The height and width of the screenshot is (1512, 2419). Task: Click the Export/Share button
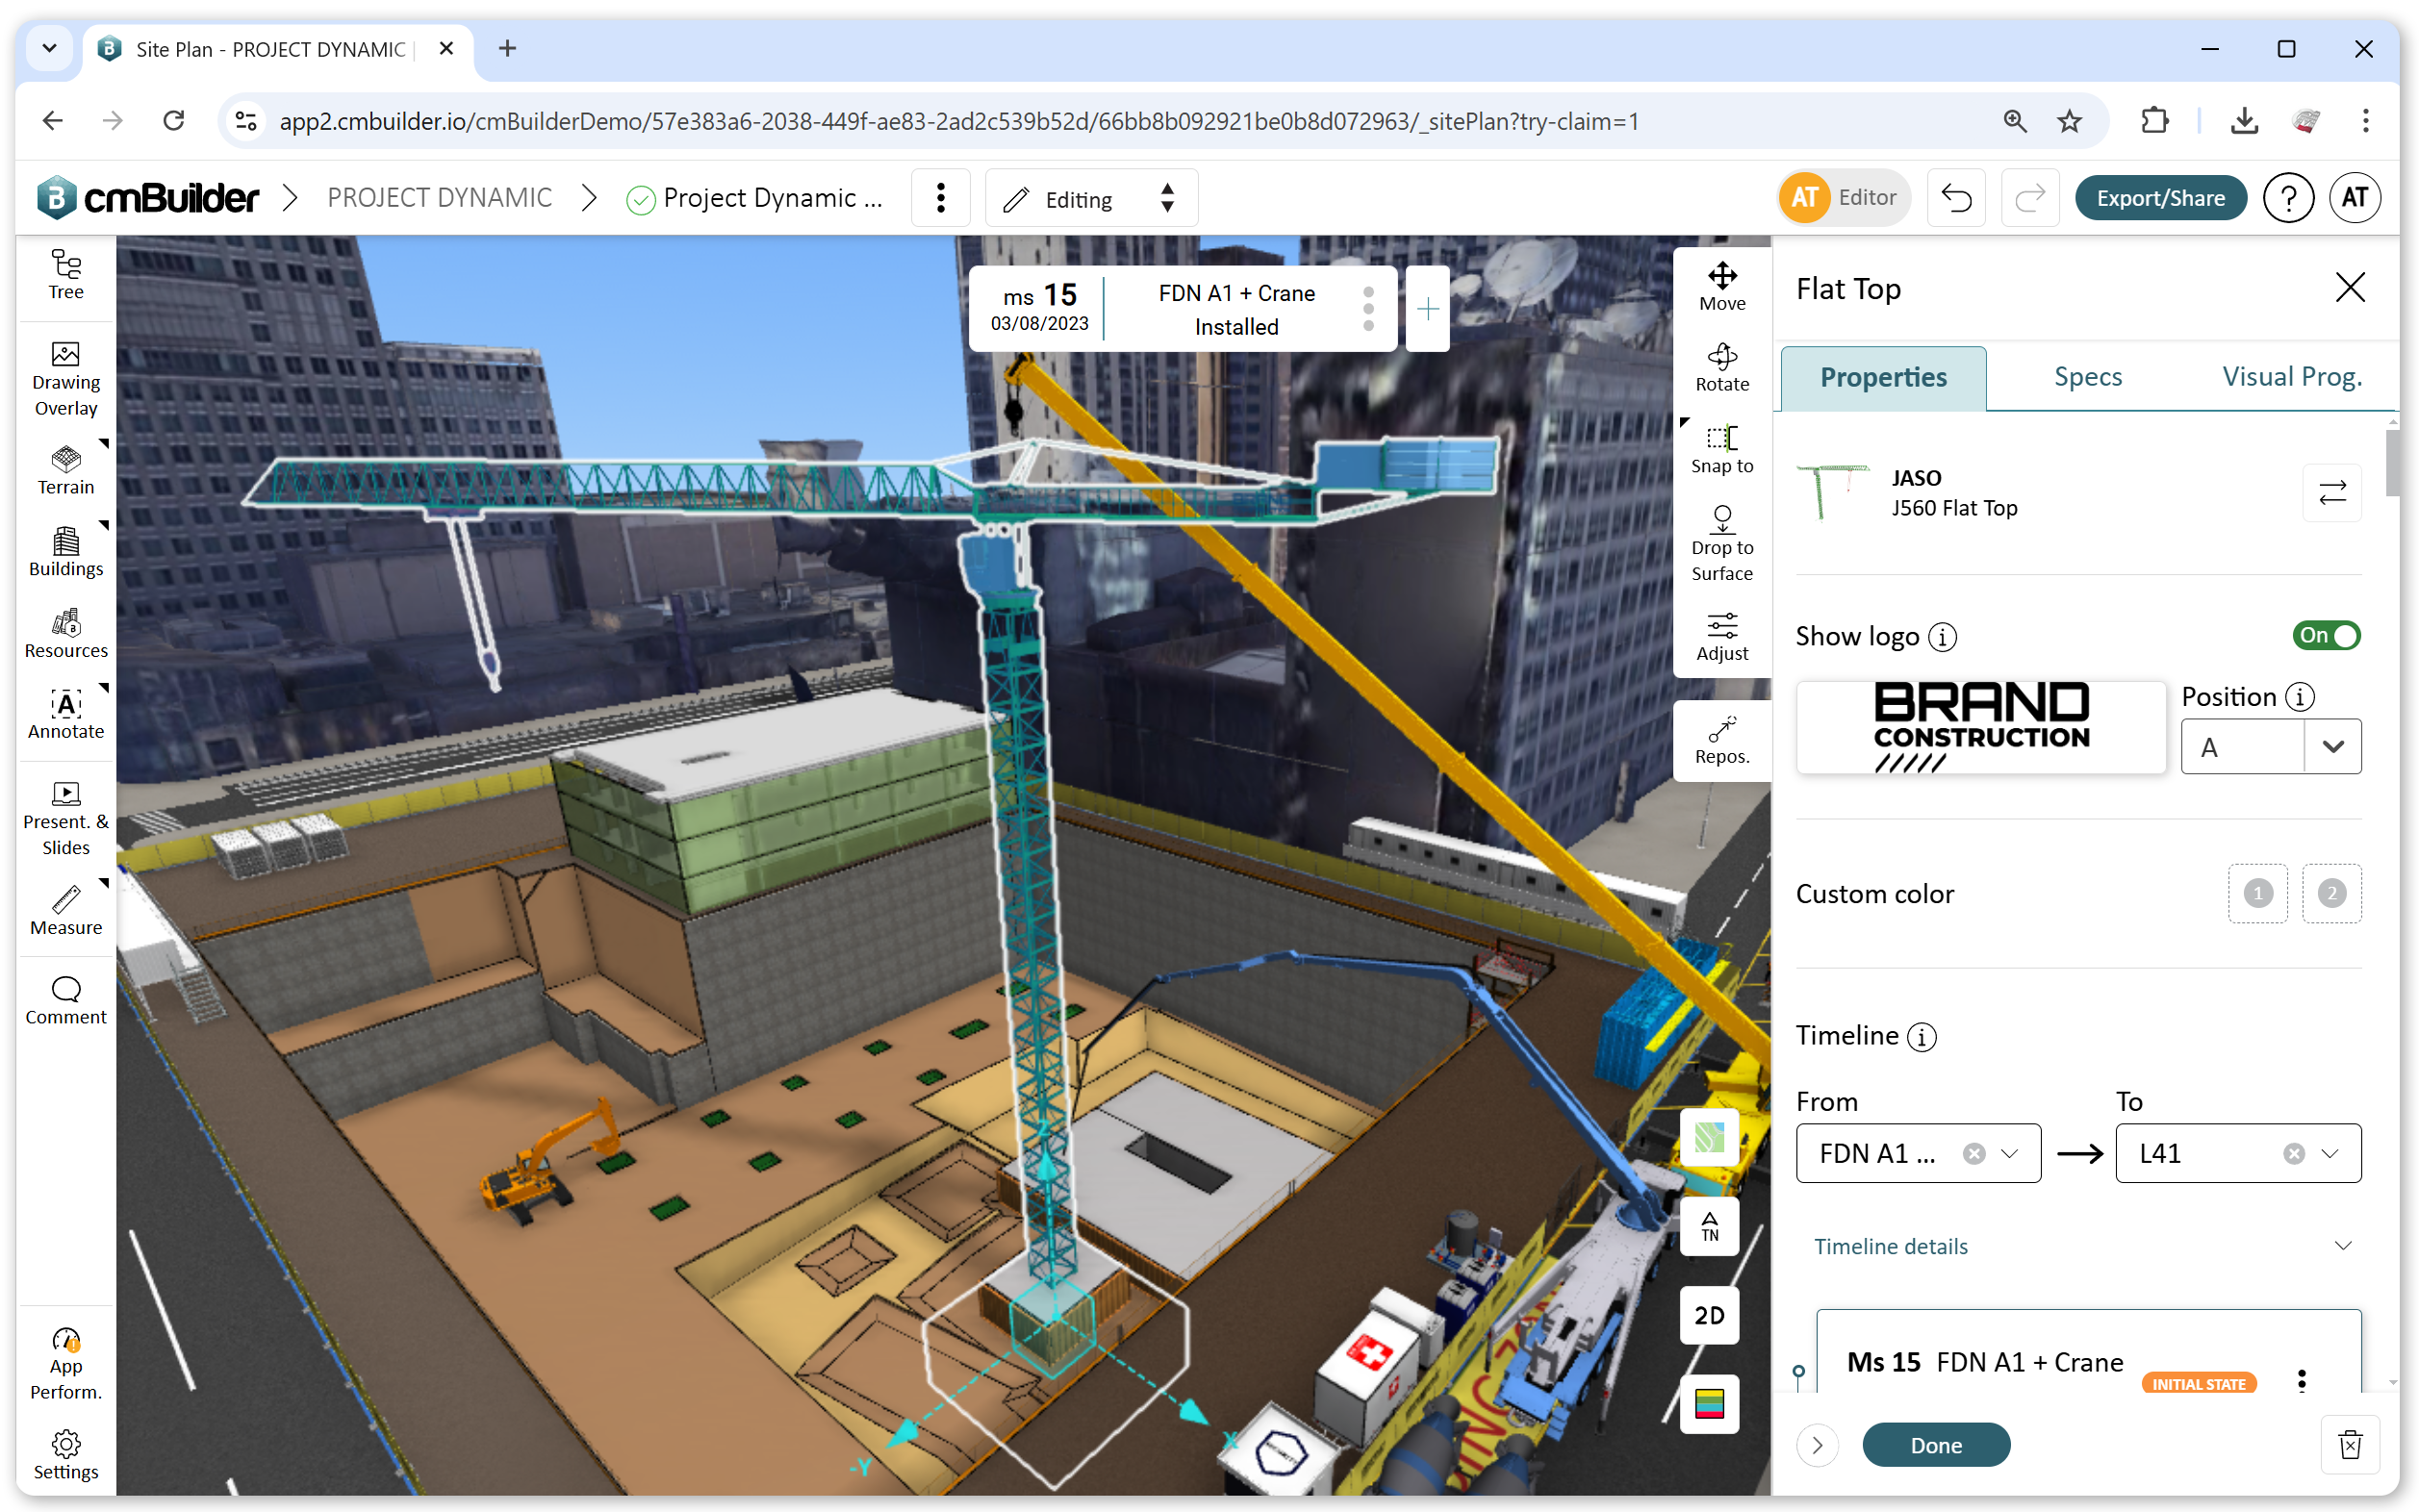pyautogui.click(x=2160, y=198)
